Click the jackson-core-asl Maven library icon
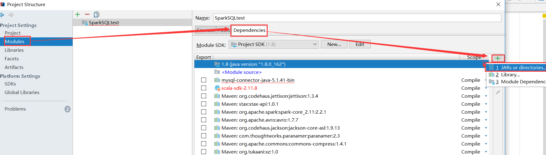Viewport: 546px width, 155px height. click(x=217, y=128)
